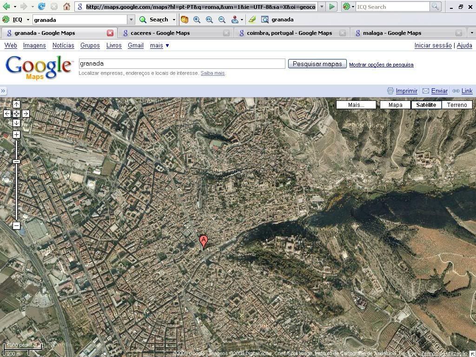Pan the map left with the arrow
Viewport: 476px width, 357px height.
(x=7, y=113)
